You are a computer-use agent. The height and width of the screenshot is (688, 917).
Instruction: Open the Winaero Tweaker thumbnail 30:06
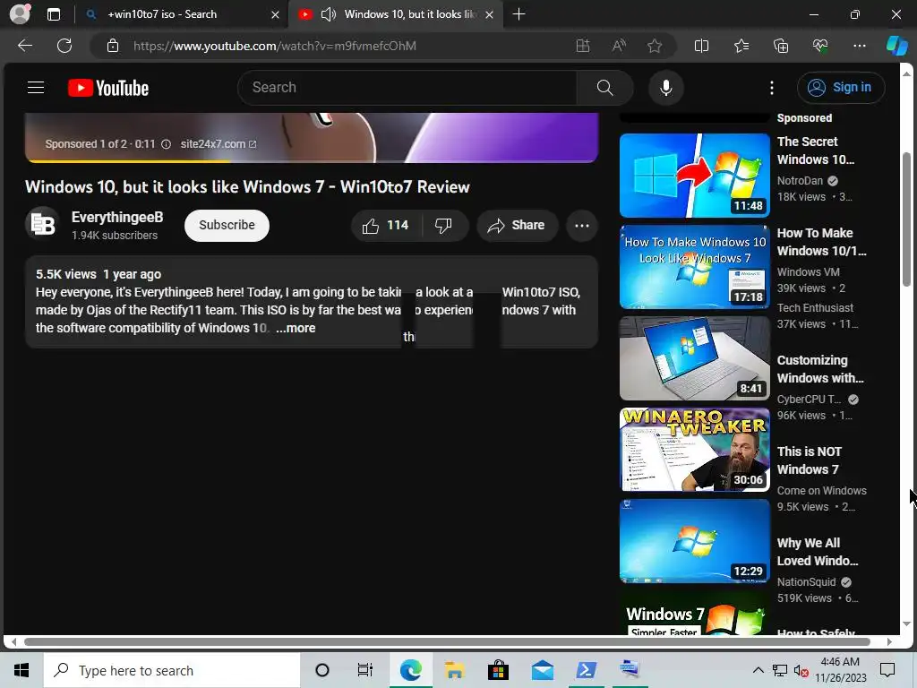click(694, 450)
